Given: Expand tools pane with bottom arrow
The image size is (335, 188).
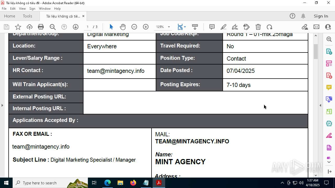Looking at the screenshot, I should coord(329,162).
